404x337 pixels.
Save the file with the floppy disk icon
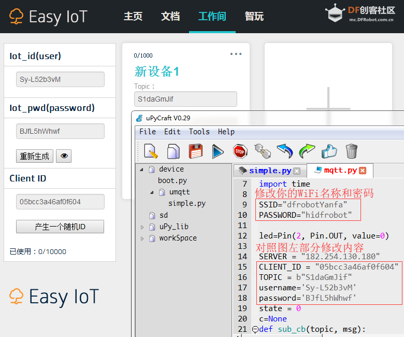pos(196,151)
